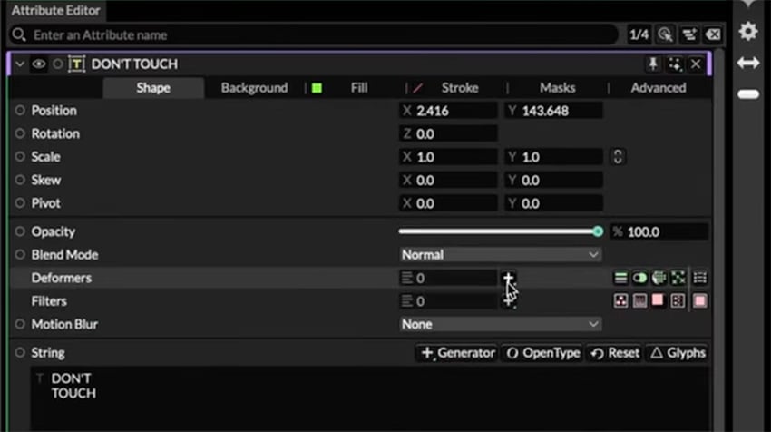Switch to the Fill tab
Screen dimensions: 771x432
coord(359,88)
